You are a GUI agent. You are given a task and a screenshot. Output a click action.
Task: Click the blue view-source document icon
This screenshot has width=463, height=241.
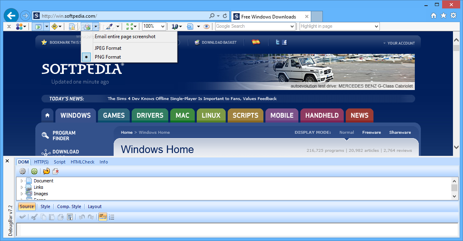tap(190, 27)
